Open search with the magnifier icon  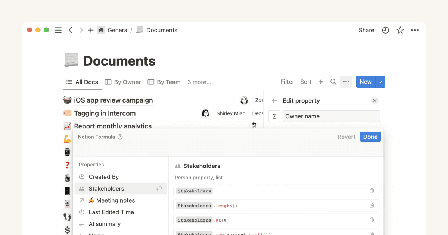click(333, 82)
